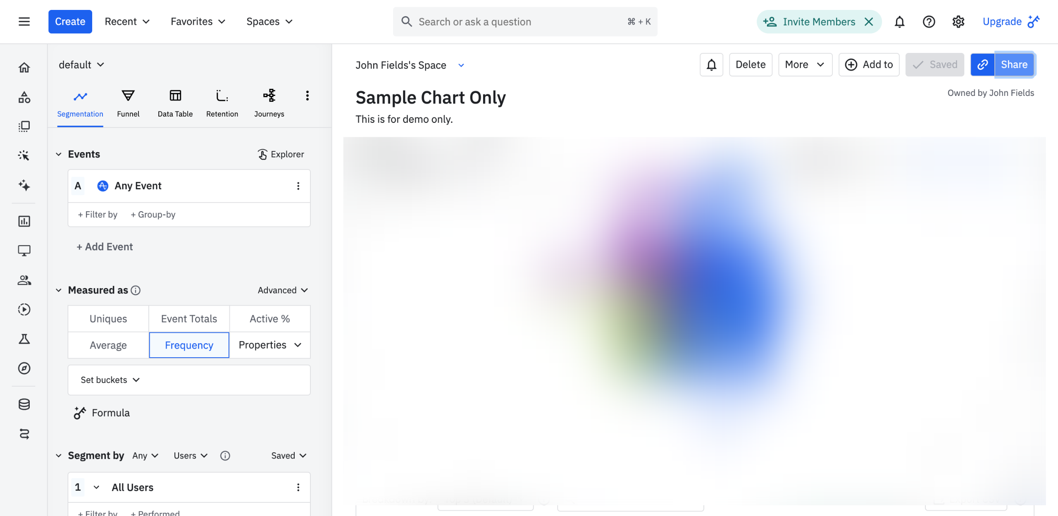Collapse the Events section
This screenshot has height=516, width=1058.
(x=59, y=154)
